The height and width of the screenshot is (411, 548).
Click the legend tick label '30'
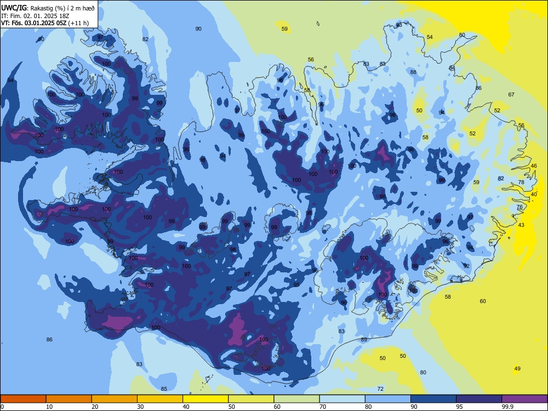tap(140, 407)
